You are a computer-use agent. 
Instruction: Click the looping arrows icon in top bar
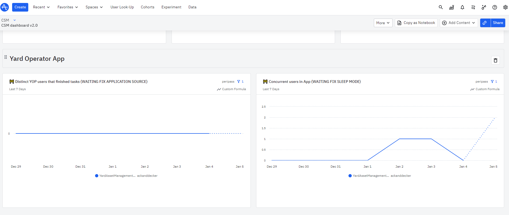pos(473,7)
